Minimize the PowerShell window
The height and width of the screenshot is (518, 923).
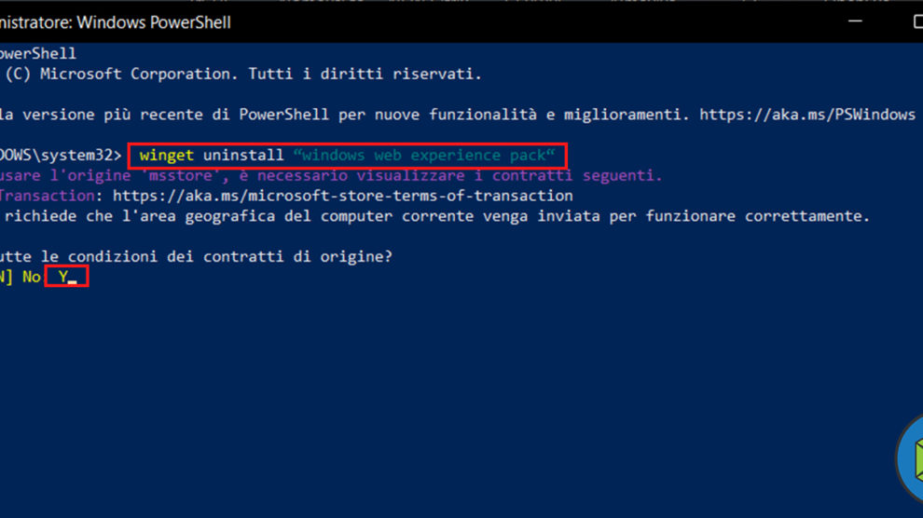pos(855,21)
